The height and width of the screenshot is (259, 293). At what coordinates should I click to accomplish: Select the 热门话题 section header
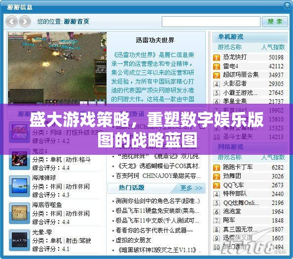click(x=131, y=188)
